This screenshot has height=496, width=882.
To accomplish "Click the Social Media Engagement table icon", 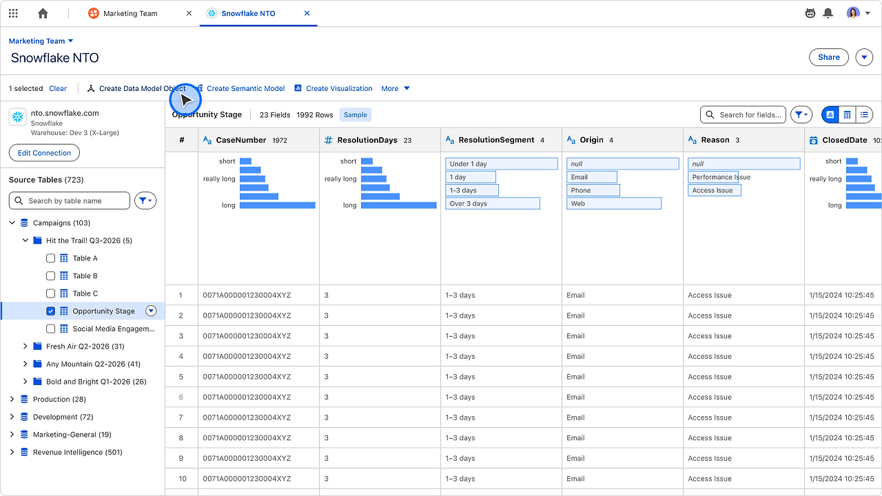I will click(64, 329).
